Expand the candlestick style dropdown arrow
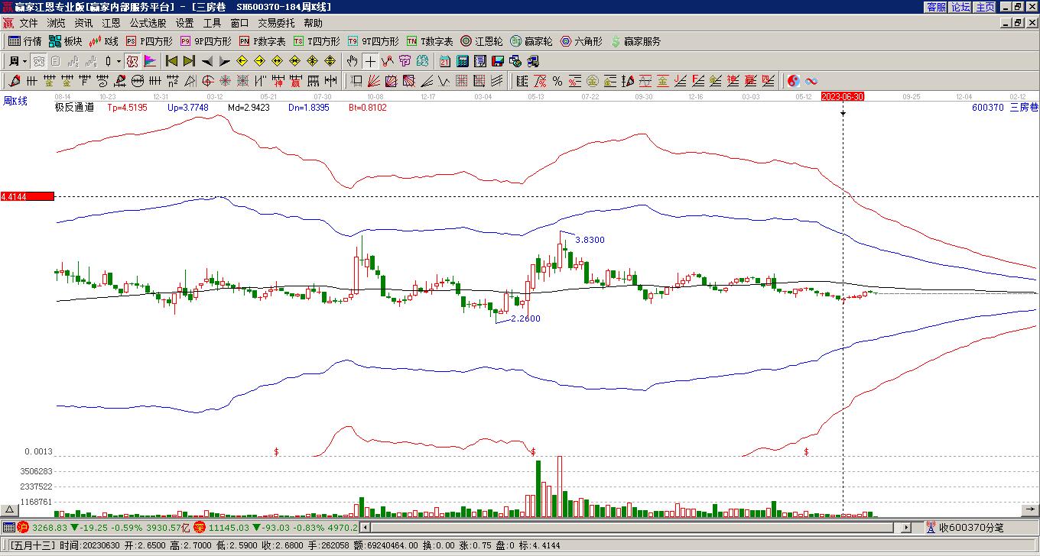 pyautogui.click(x=119, y=61)
